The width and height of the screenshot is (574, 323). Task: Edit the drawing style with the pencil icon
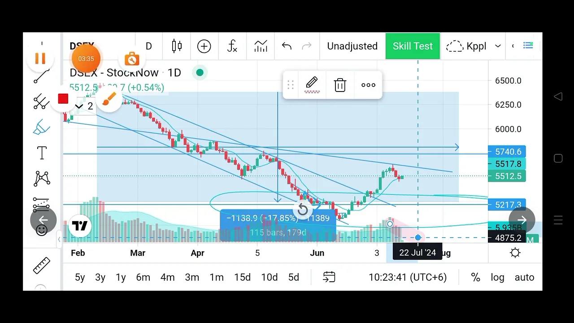point(312,85)
